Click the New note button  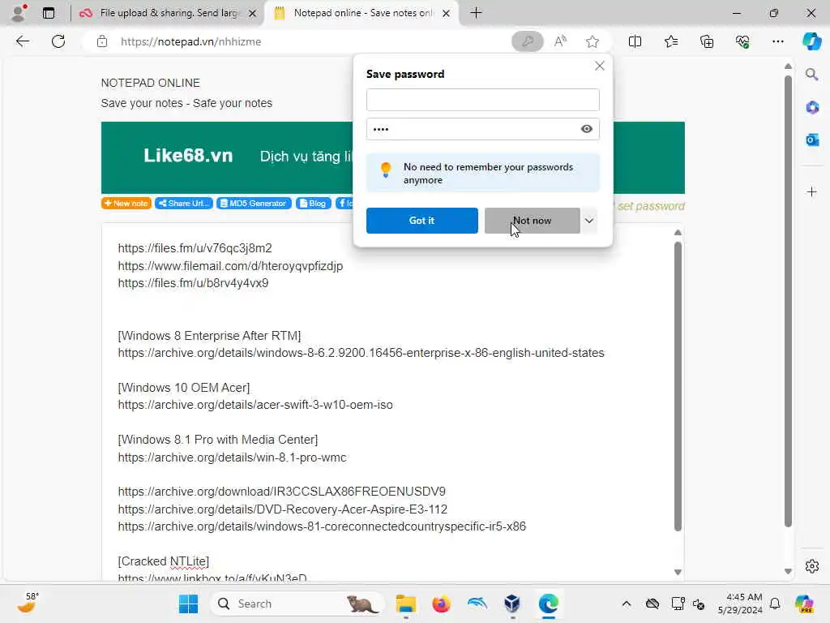point(126,204)
